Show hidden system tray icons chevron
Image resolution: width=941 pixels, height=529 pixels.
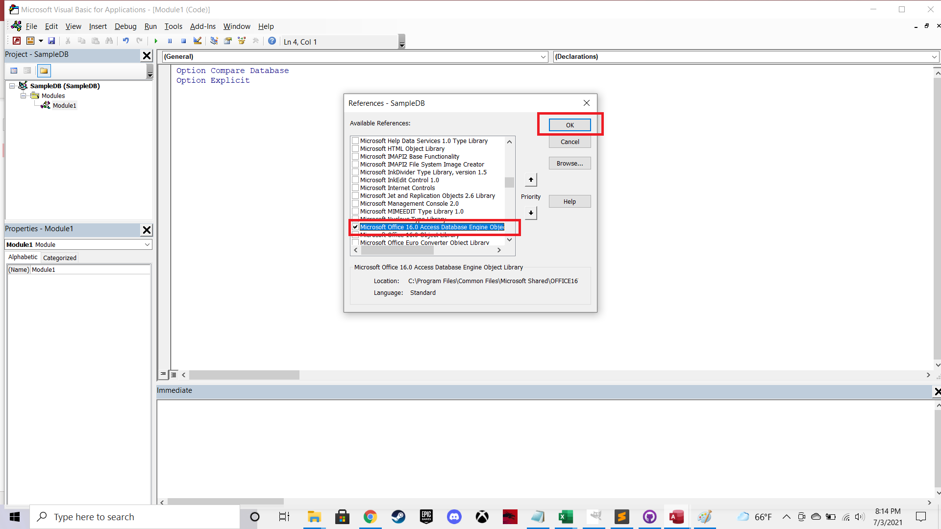coord(786,517)
